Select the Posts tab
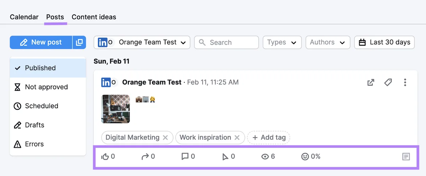 click(x=55, y=17)
